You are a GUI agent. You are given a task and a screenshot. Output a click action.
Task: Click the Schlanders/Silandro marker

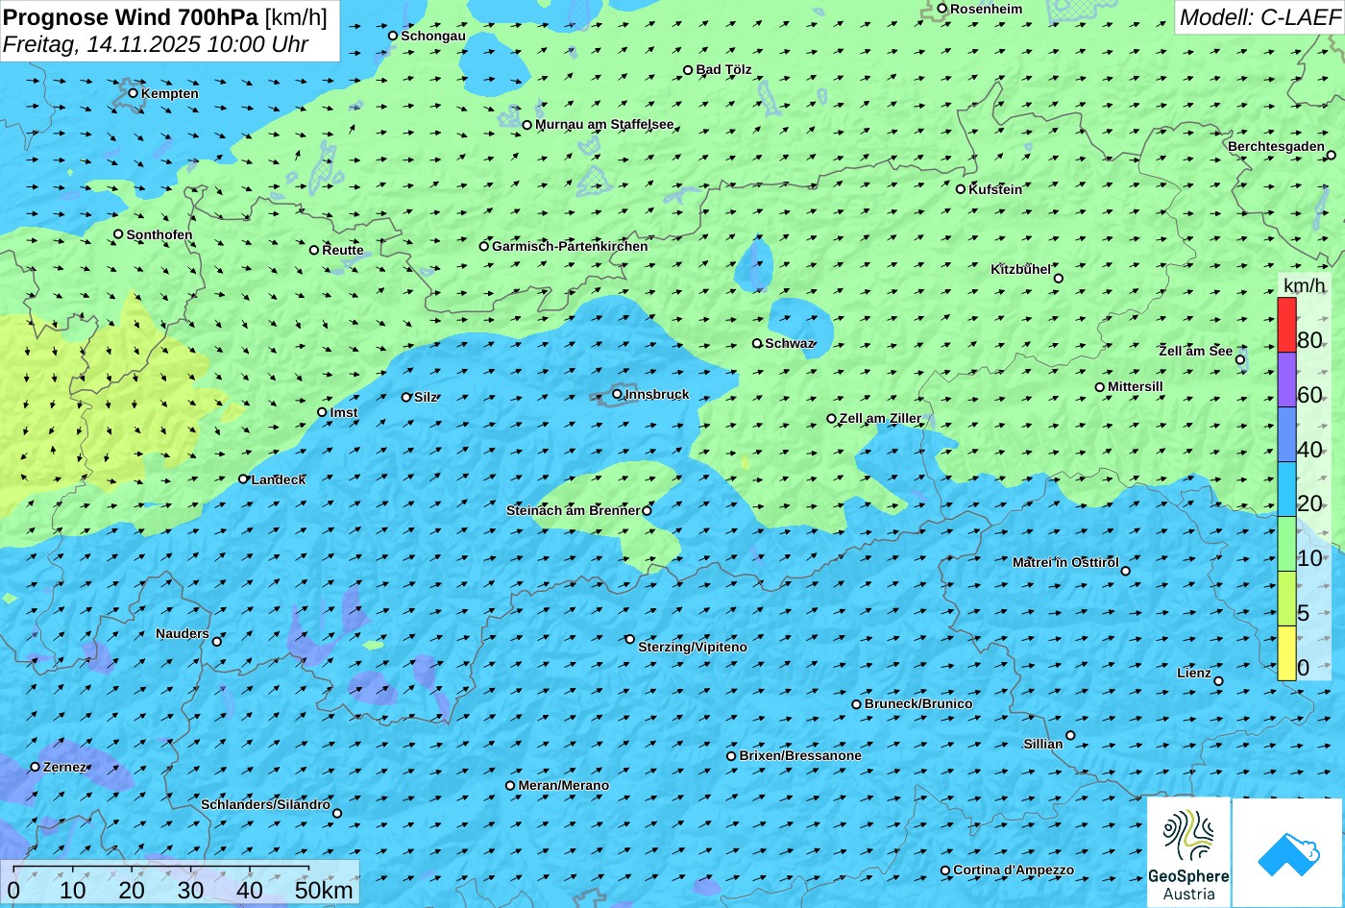point(337,814)
